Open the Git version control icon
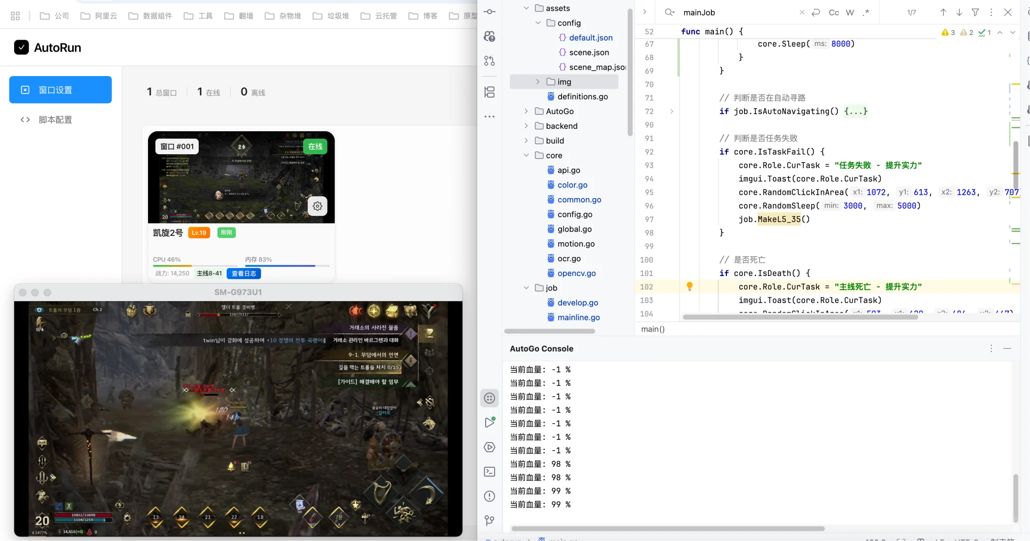 [490, 521]
